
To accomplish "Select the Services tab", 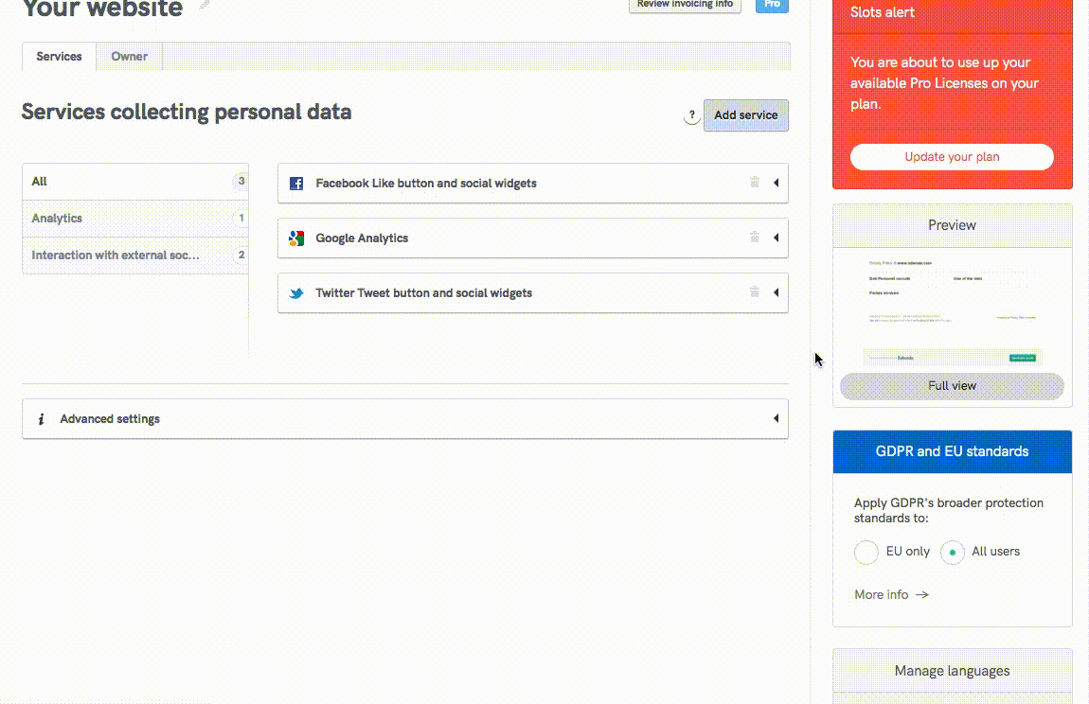I will [x=58, y=56].
